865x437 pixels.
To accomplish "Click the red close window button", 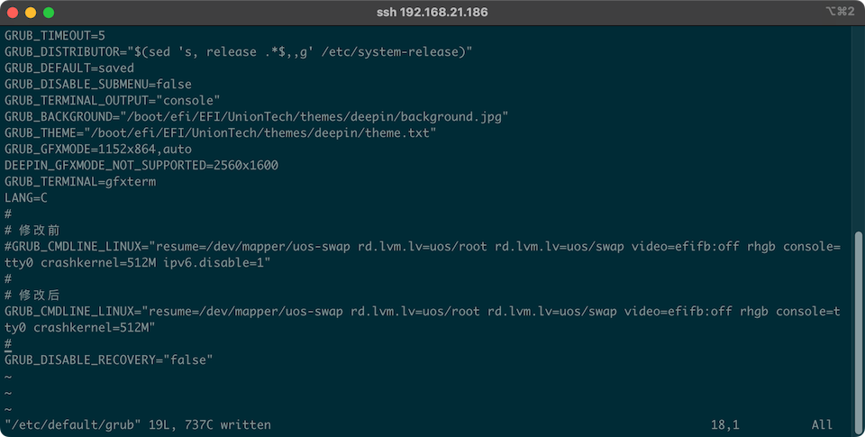I will coord(12,13).
